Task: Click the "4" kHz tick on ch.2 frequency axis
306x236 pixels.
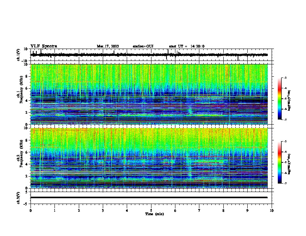Action: click(x=27, y=164)
